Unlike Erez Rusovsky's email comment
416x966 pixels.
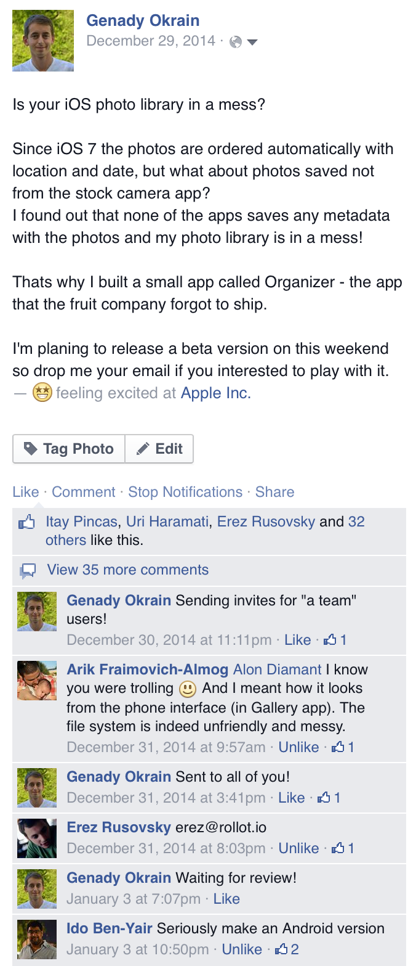(x=298, y=848)
